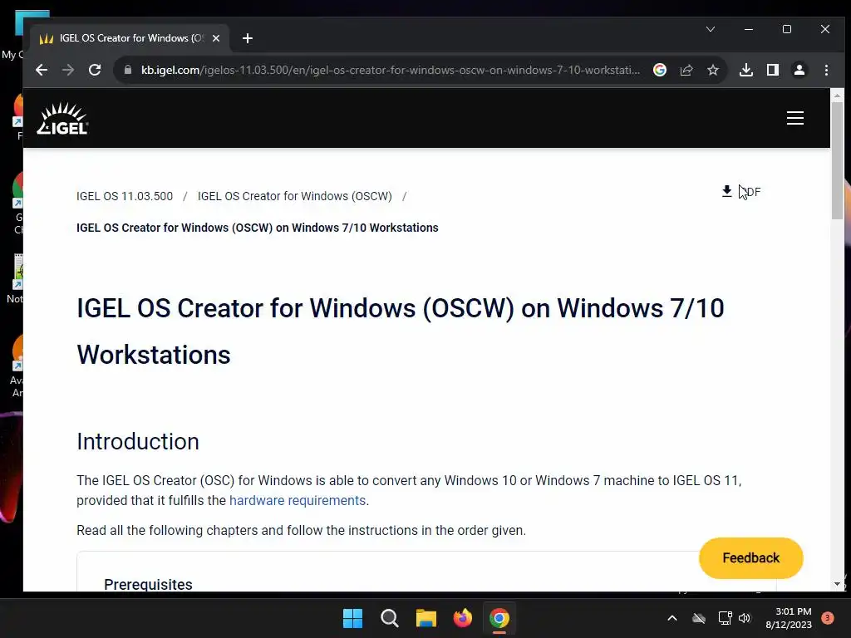Open a new browser tab
Screen dimensions: 851x638
click(248, 38)
